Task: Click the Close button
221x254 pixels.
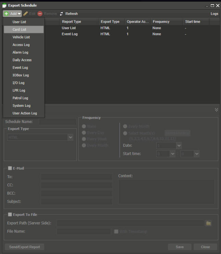Action: pos(205,247)
